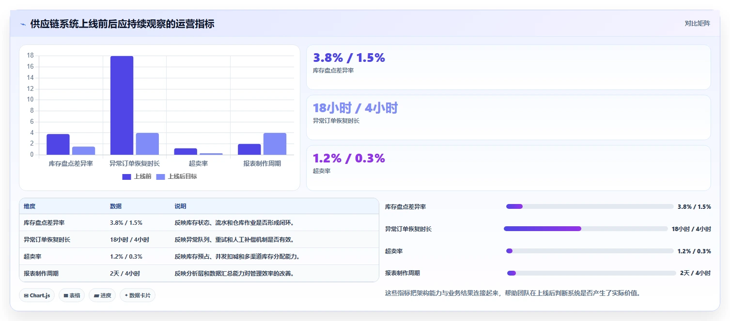Toggle the 上线后目标 legend swatch
Image resolution: width=730 pixels, height=321 pixels.
[160, 176]
